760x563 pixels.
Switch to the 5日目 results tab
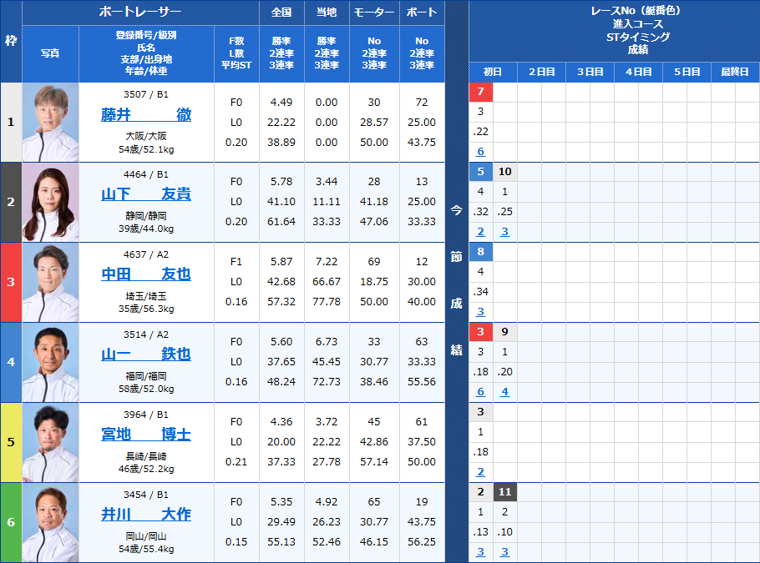[x=685, y=72]
